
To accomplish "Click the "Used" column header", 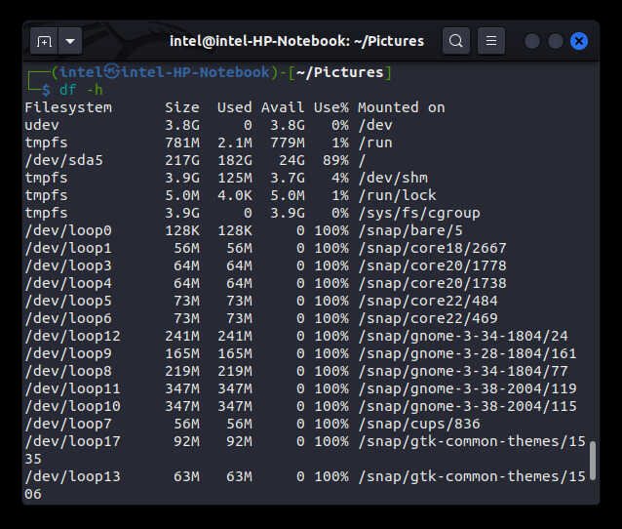I will point(234,107).
